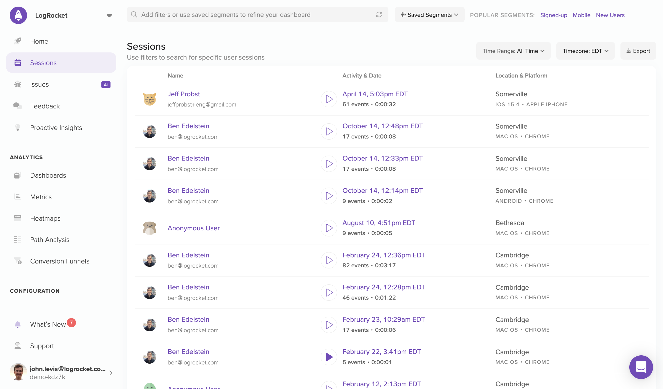Play Jeff Probst session recording
Screen dimensions: 663x389
click(x=330, y=99)
